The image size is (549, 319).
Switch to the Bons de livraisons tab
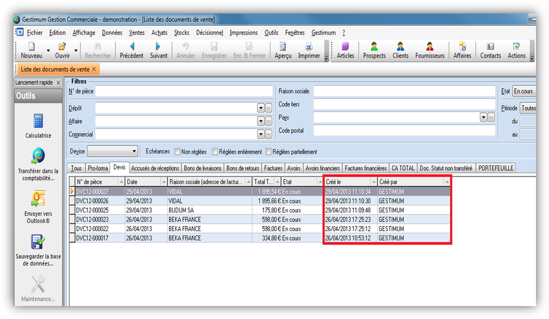(203, 168)
